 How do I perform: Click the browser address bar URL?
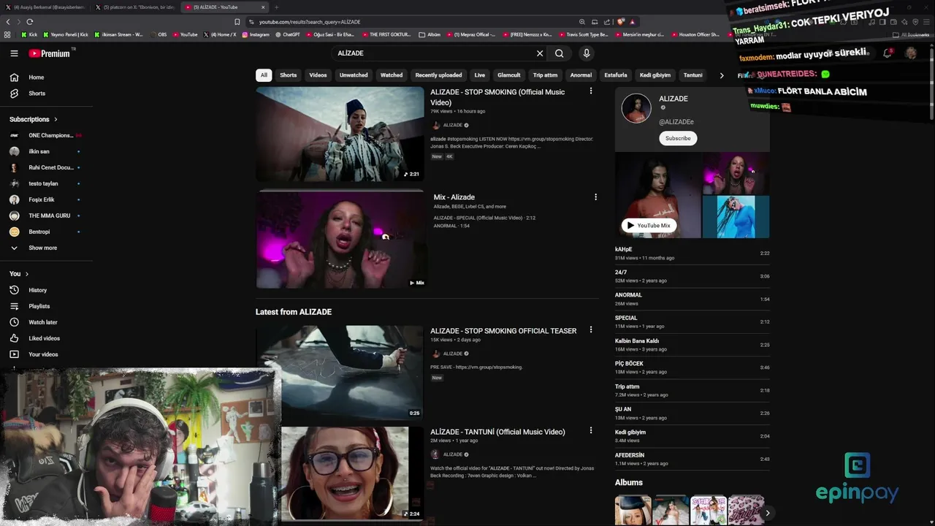(310, 22)
